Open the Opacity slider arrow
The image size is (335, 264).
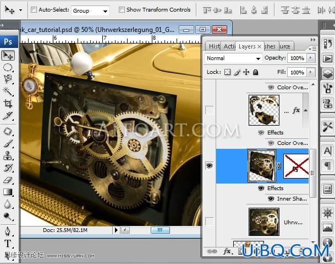[x=311, y=58]
